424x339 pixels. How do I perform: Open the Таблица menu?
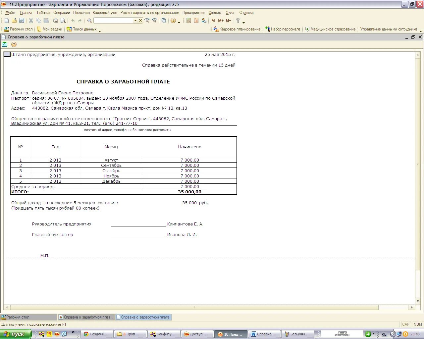tap(43, 13)
